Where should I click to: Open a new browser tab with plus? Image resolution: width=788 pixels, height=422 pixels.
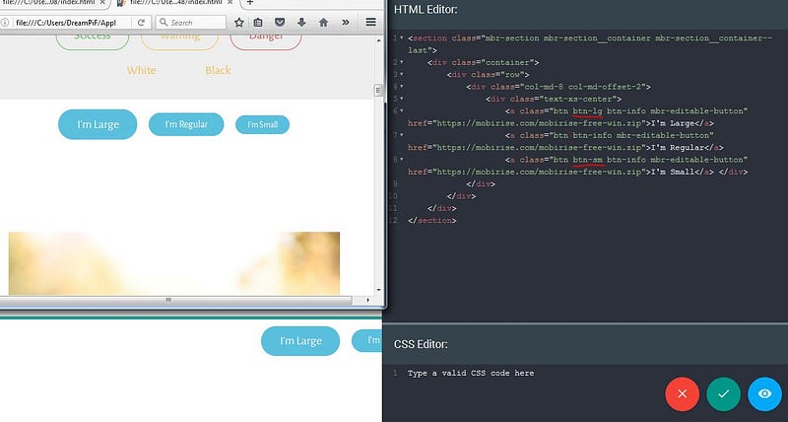tap(250, 3)
